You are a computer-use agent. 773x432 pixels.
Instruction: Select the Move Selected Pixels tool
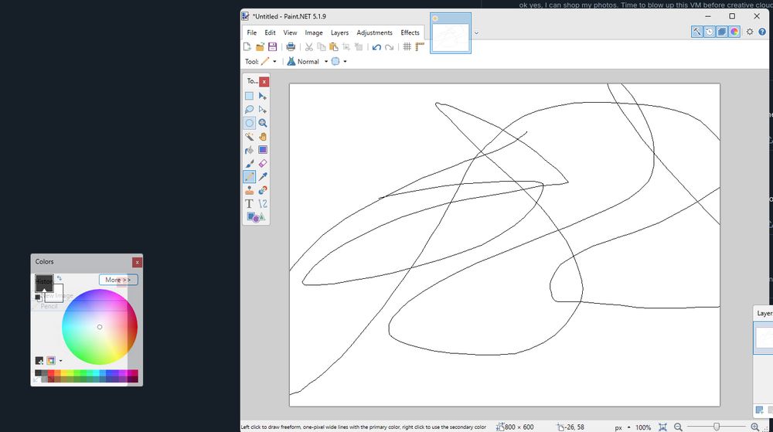click(263, 96)
